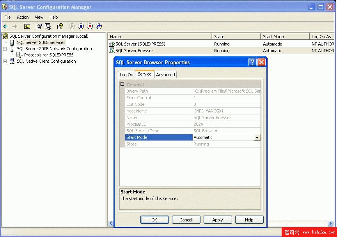Sort by the State column header
Image resolution: width=337 pixels, height=237 pixels.
click(236, 37)
